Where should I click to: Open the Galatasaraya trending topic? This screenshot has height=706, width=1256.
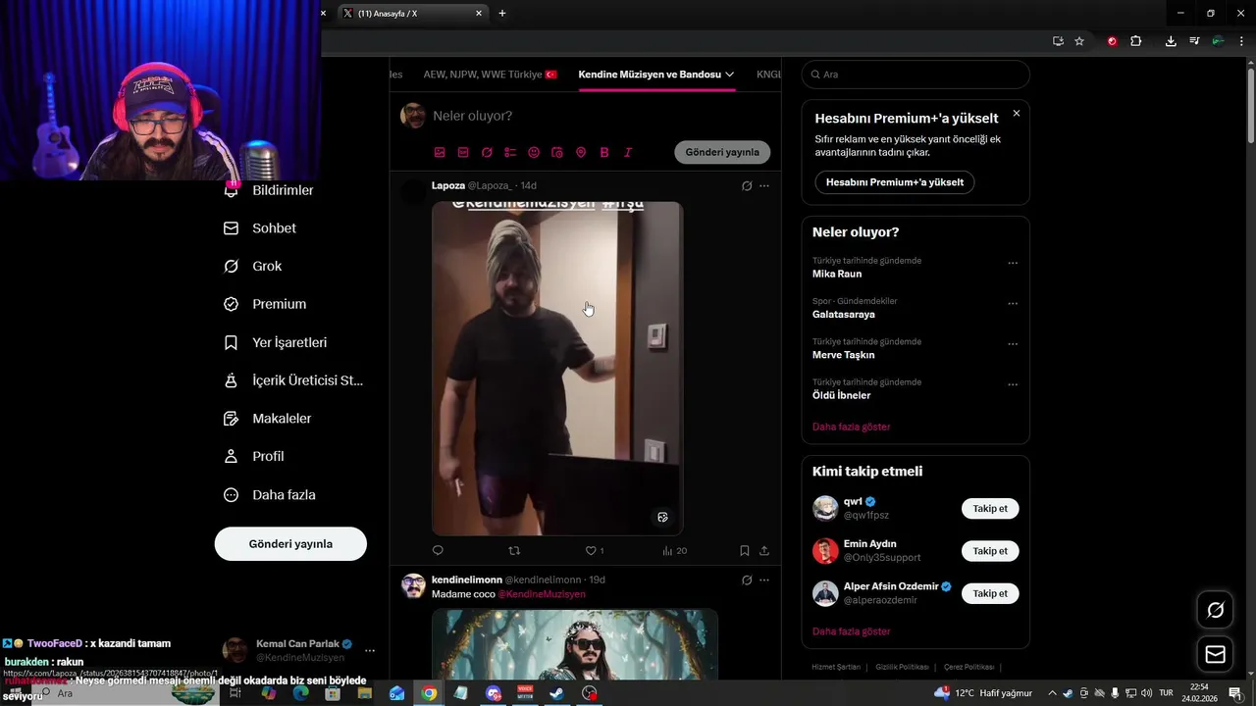(x=843, y=314)
